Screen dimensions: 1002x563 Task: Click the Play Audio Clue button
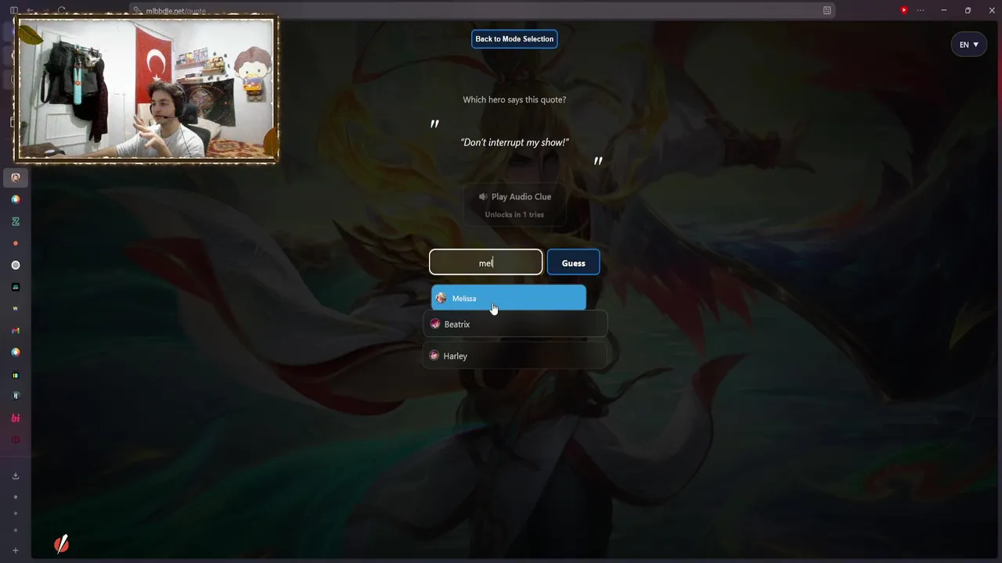[514, 205]
